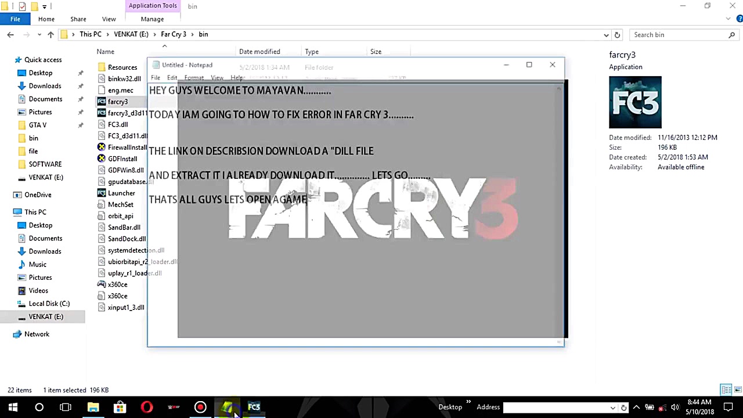This screenshot has width=743, height=418.
Task: Open FC3 game icon on taskbar
Action: [x=254, y=407]
